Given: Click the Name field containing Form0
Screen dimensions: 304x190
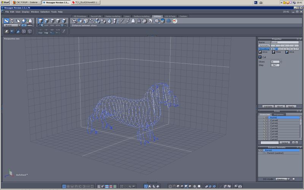Looking at the screenshot, I should coord(285,42).
